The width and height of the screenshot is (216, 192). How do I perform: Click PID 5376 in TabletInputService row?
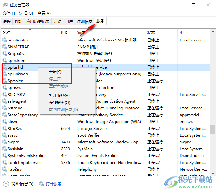click(x=66, y=163)
